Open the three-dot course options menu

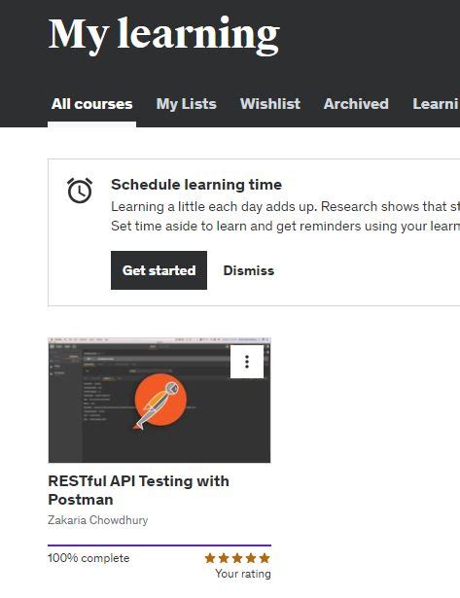tap(247, 362)
